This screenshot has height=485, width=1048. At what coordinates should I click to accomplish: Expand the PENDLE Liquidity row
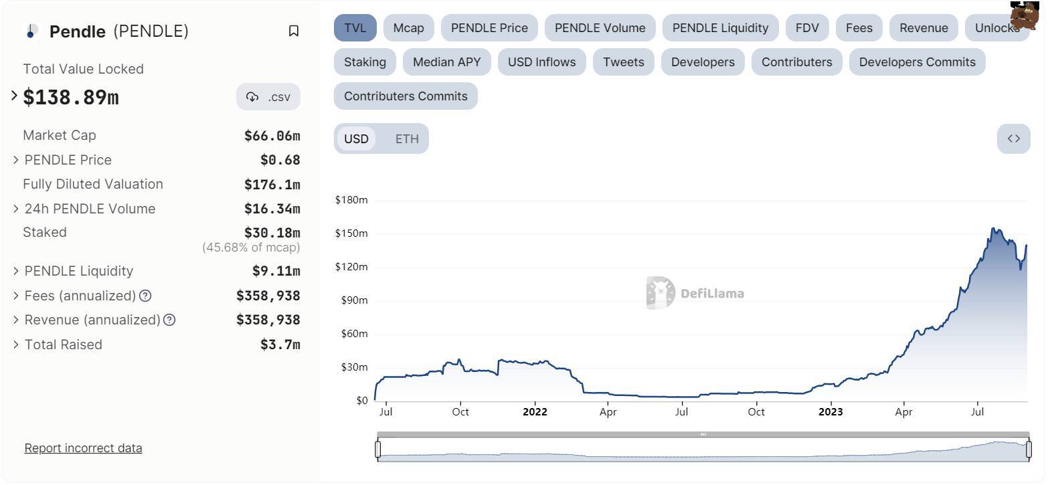(16, 271)
